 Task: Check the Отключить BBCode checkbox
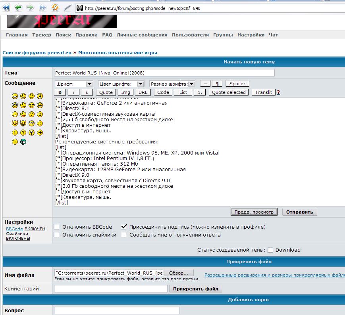coord(56,227)
